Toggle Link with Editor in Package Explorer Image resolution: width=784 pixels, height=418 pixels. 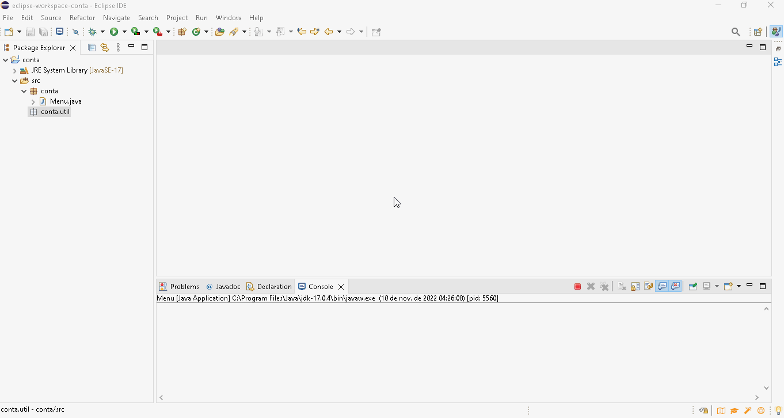point(105,48)
